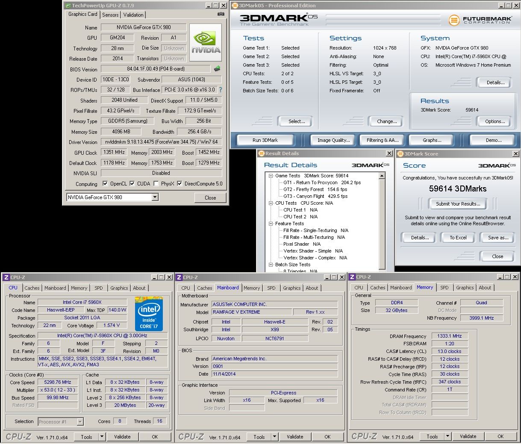Click Validate in the CPU-Z Memory window
The image size is (521, 444).
click(468, 436)
